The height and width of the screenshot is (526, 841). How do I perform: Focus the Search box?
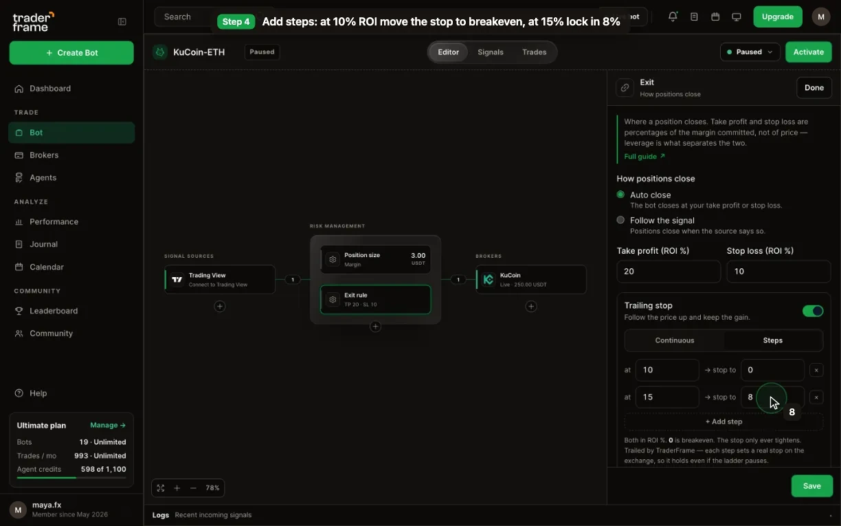click(x=184, y=17)
